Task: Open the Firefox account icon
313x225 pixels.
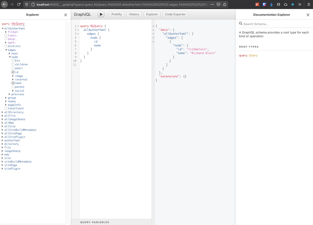Action: pos(278,4)
